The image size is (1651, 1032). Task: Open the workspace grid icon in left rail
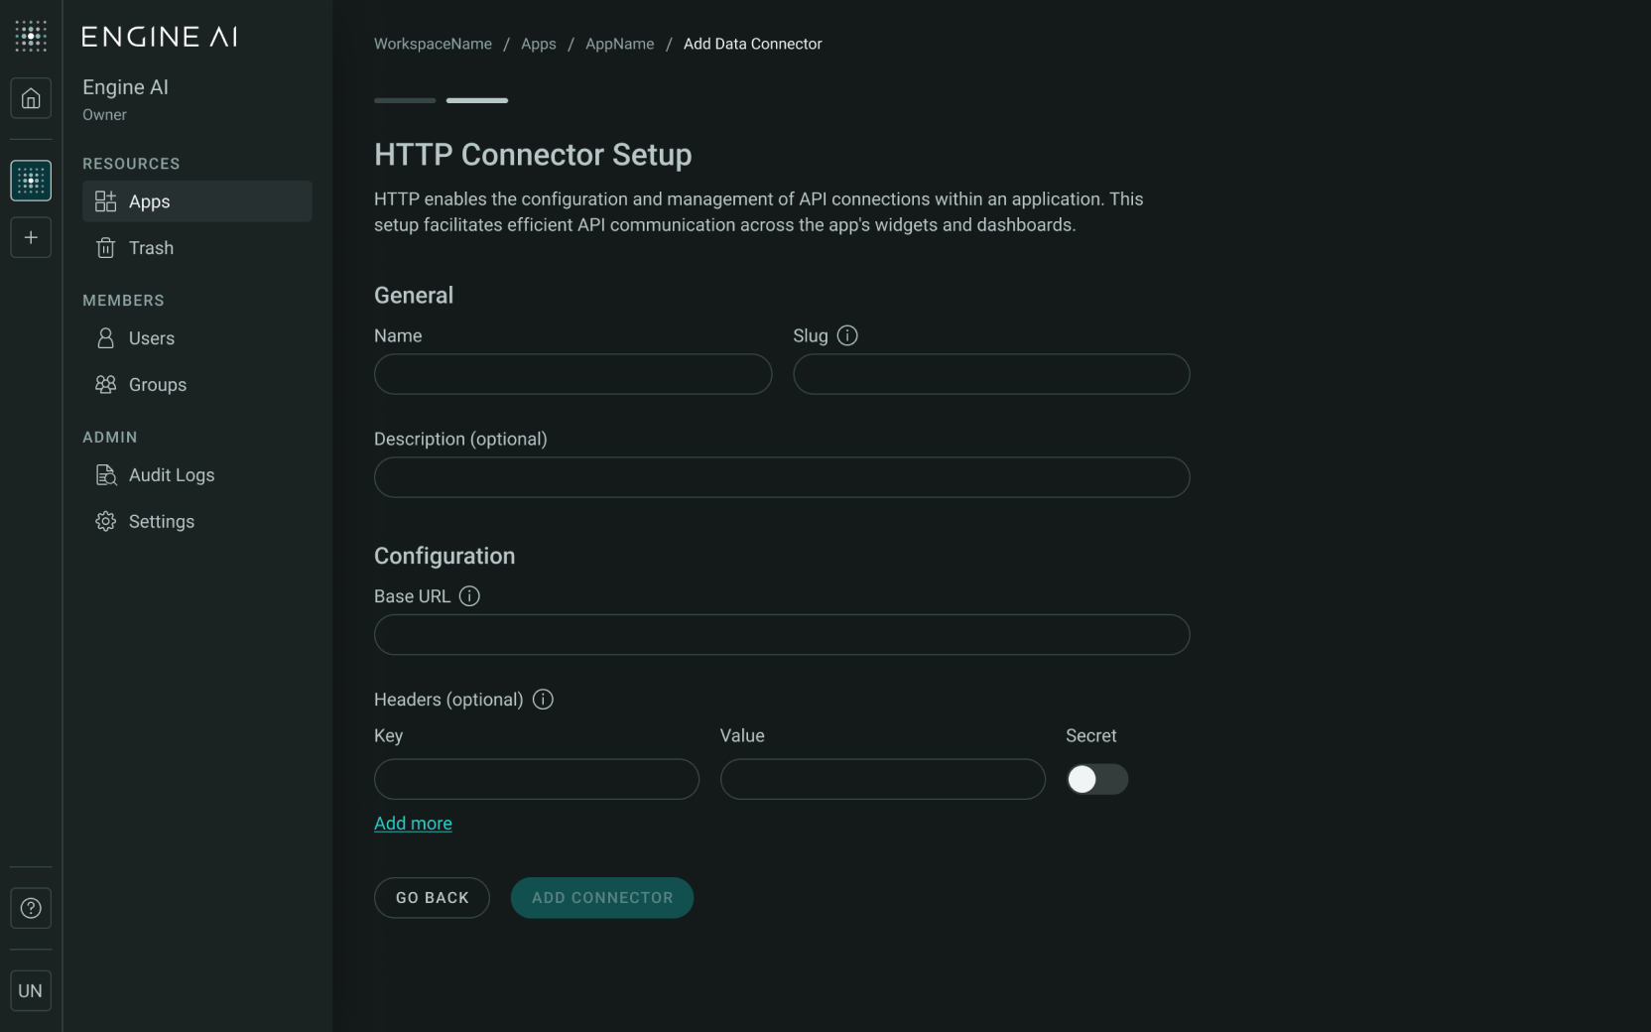pos(31,181)
